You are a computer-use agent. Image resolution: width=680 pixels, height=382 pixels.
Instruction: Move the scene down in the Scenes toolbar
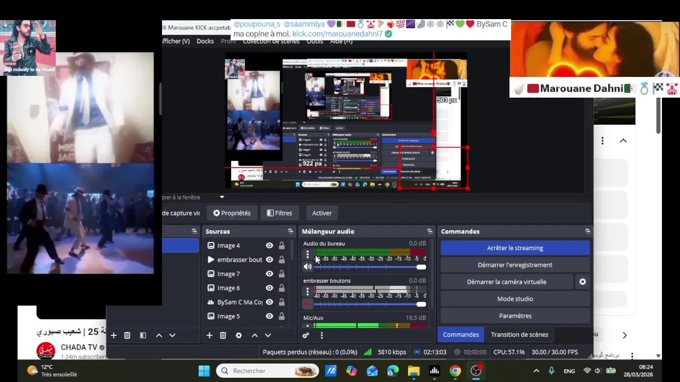(x=172, y=335)
